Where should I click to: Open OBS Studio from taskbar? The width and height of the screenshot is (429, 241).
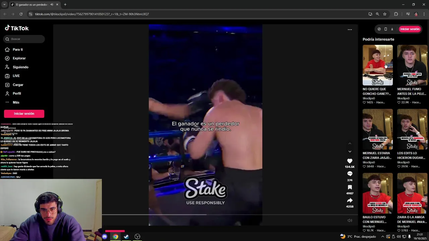click(x=137, y=237)
